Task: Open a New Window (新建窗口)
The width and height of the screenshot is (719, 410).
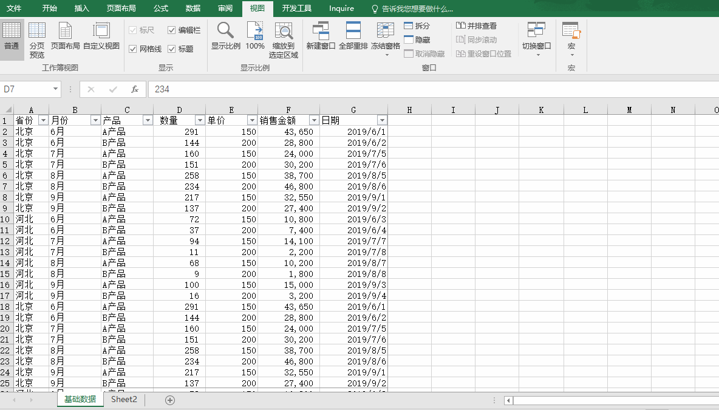Action: pos(321,36)
